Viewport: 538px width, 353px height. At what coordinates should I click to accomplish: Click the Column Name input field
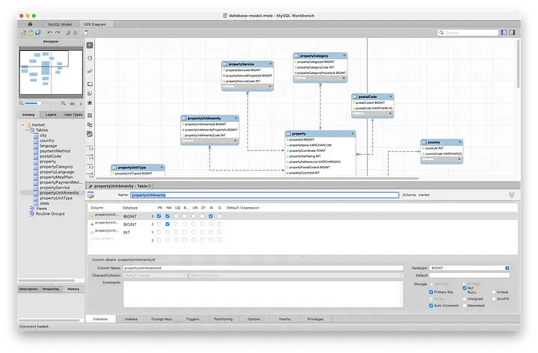coord(263,268)
